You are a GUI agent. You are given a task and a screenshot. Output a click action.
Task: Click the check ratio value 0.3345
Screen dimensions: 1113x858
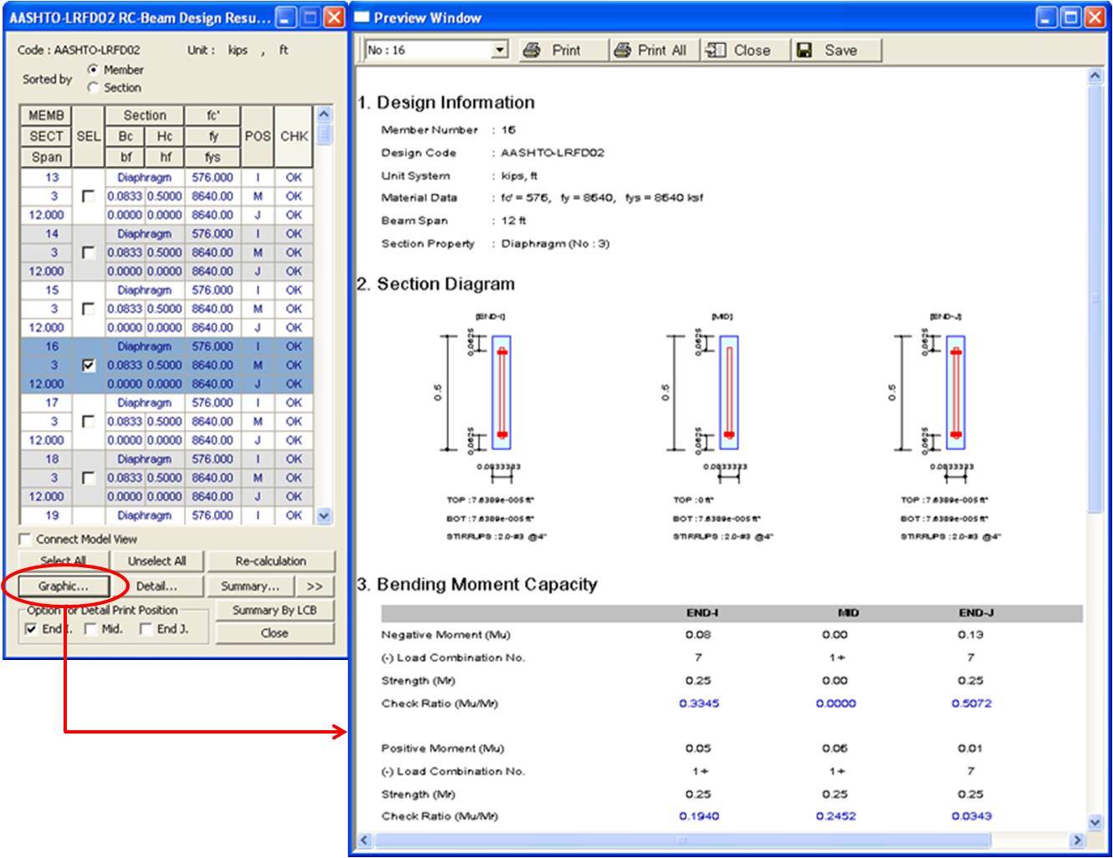pyautogui.click(x=698, y=703)
